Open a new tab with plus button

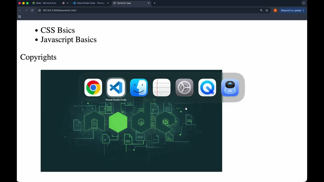pyautogui.click(x=155, y=3)
